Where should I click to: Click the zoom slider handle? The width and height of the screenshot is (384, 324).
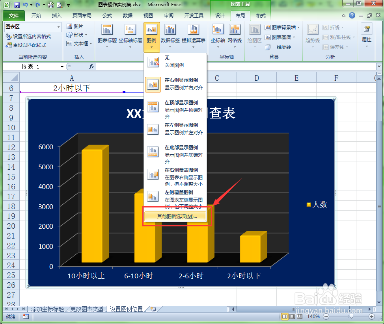[x=351, y=317]
